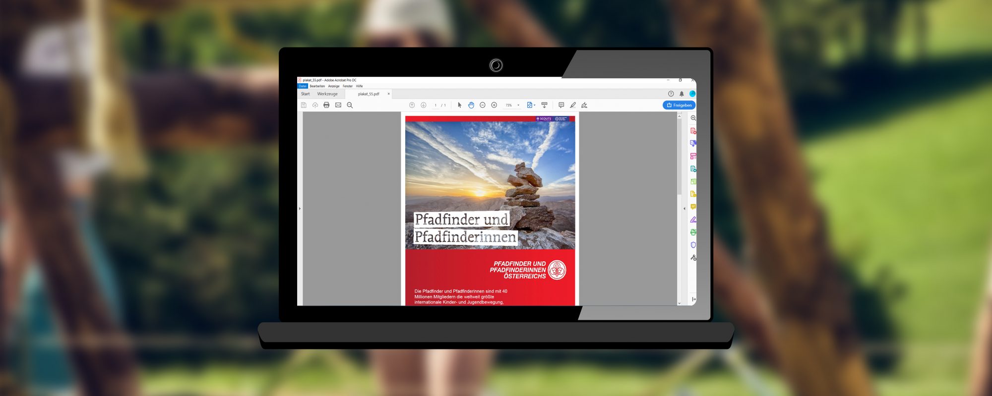Select the highlighter pen tool

pos(573,105)
